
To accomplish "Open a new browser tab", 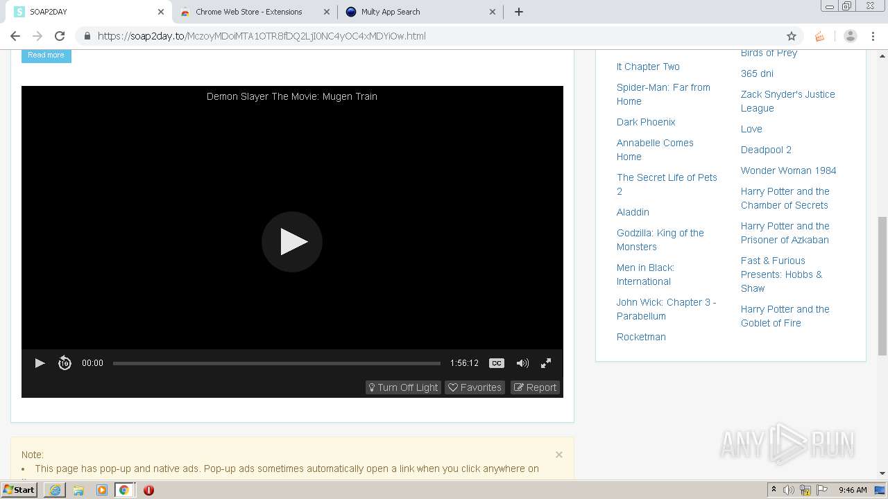I will [x=518, y=12].
